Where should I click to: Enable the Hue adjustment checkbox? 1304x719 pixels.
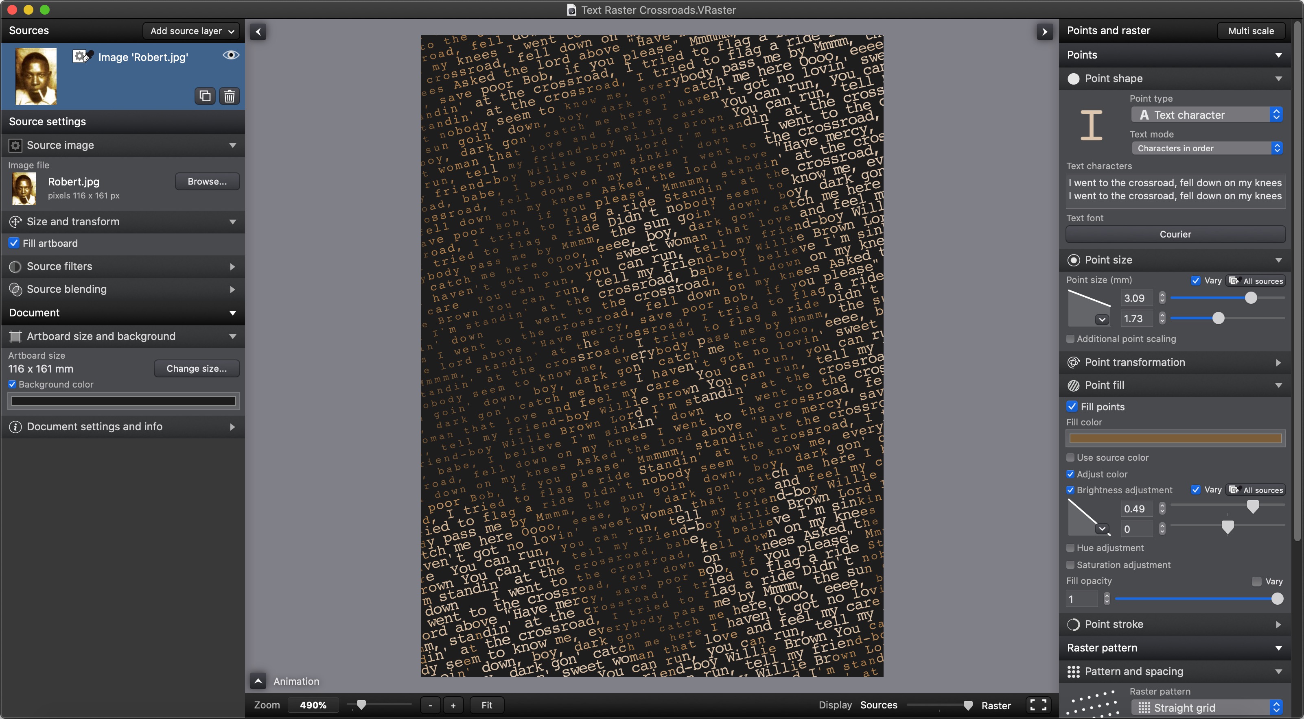click(1070, 547)
